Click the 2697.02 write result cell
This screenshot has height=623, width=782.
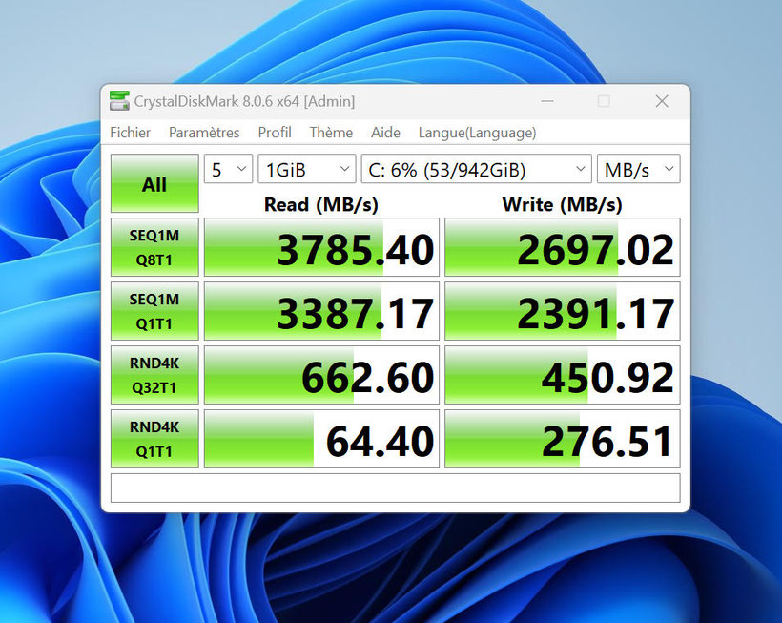[563, 247]
